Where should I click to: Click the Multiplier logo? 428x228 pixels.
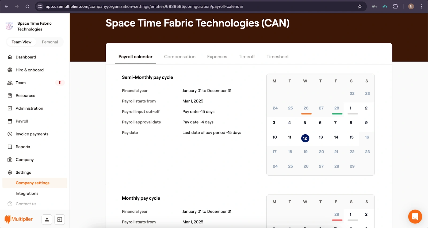tap(19, 219)
